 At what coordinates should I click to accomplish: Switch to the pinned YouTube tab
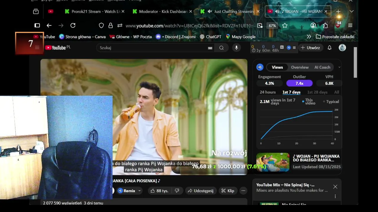50,11
